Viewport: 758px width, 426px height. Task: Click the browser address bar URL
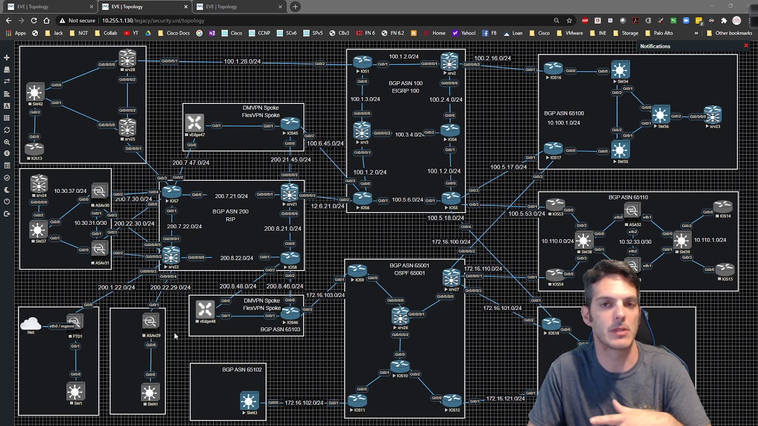153,20
